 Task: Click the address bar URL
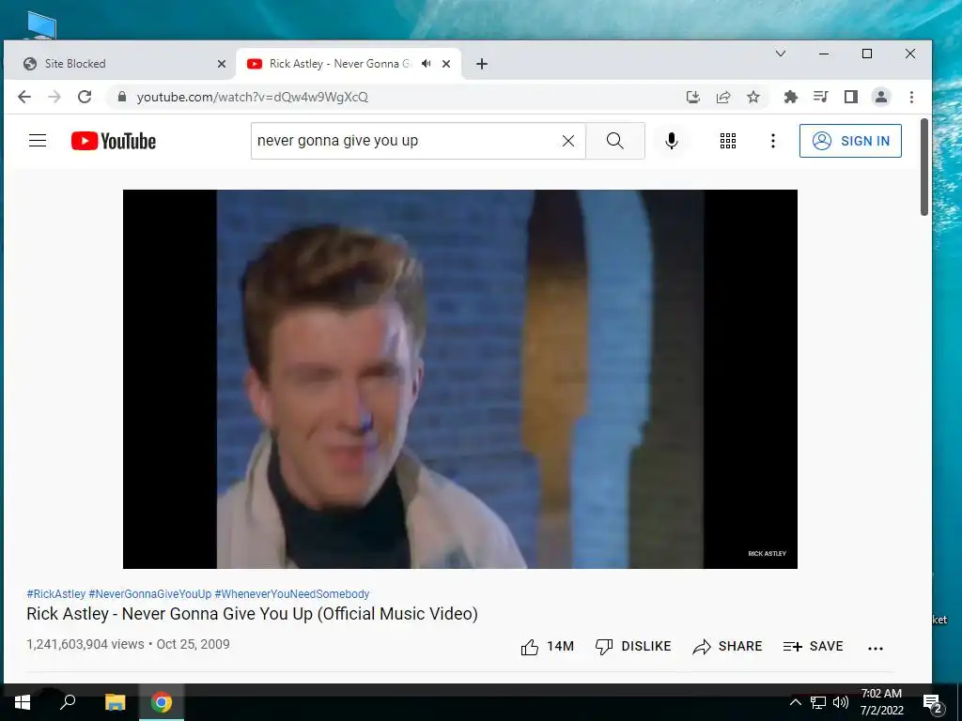(x=252, y=97)
